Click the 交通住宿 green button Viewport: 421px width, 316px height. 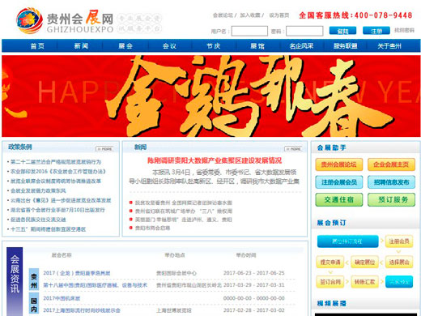338,200
